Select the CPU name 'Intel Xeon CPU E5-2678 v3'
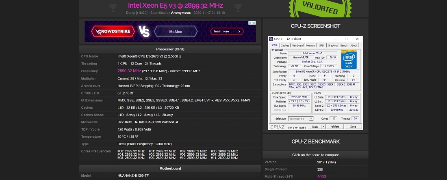 [150, 56]
